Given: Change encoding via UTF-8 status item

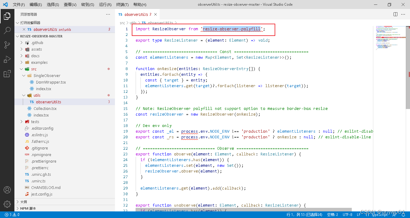Looking at the screenshot, I should pos(347,215).
